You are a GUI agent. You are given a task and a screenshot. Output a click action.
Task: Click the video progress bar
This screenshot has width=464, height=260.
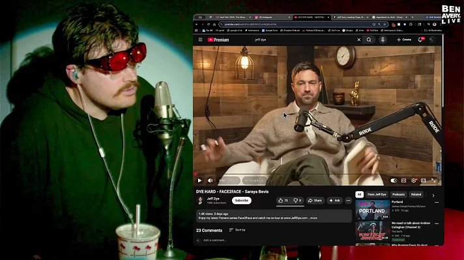[317, 174]
